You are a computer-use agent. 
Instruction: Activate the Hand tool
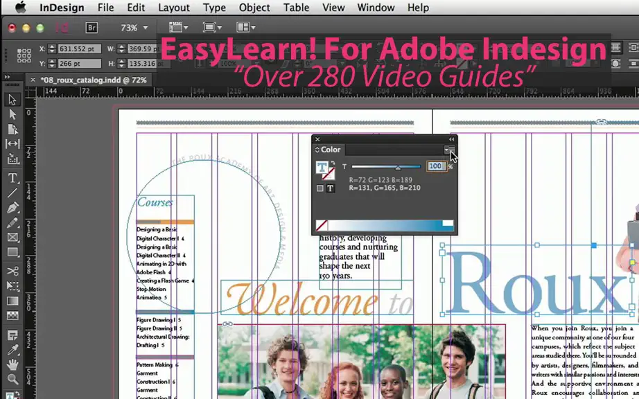coord(12,364)
